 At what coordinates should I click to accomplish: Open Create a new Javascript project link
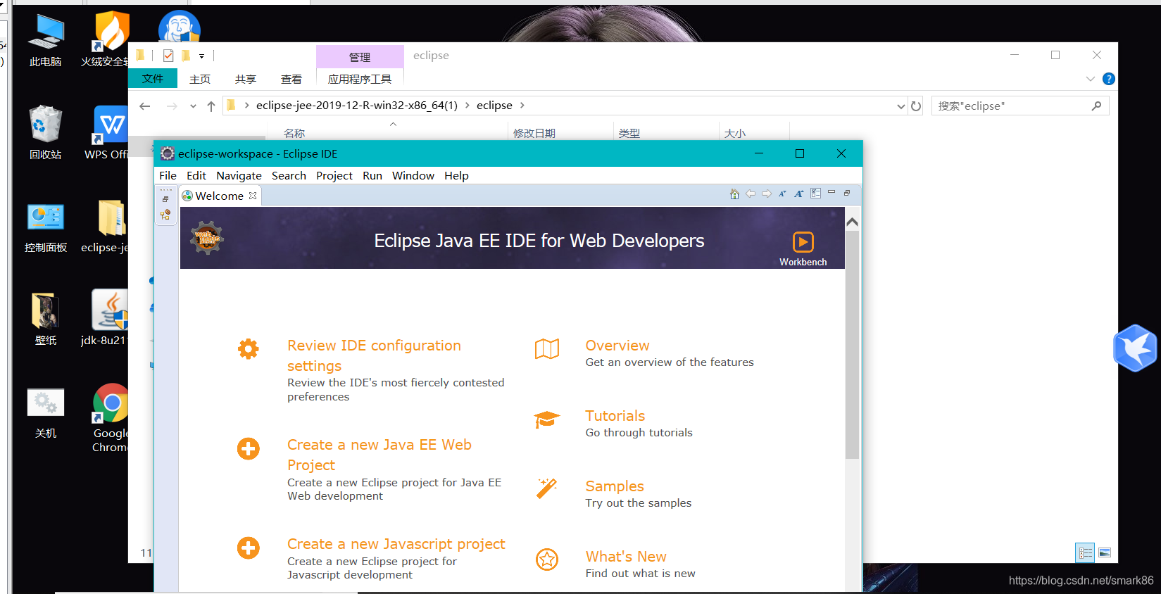[396, 544]
